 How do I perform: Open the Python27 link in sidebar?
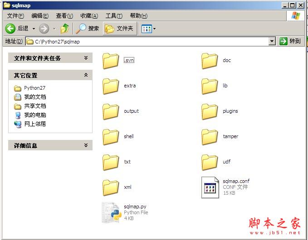click(34, 88)
